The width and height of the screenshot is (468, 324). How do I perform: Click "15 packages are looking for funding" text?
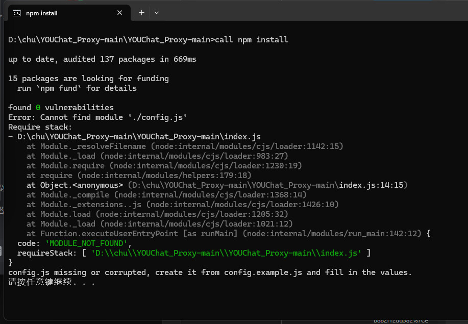pyautogui.click(x=88, y=79)
